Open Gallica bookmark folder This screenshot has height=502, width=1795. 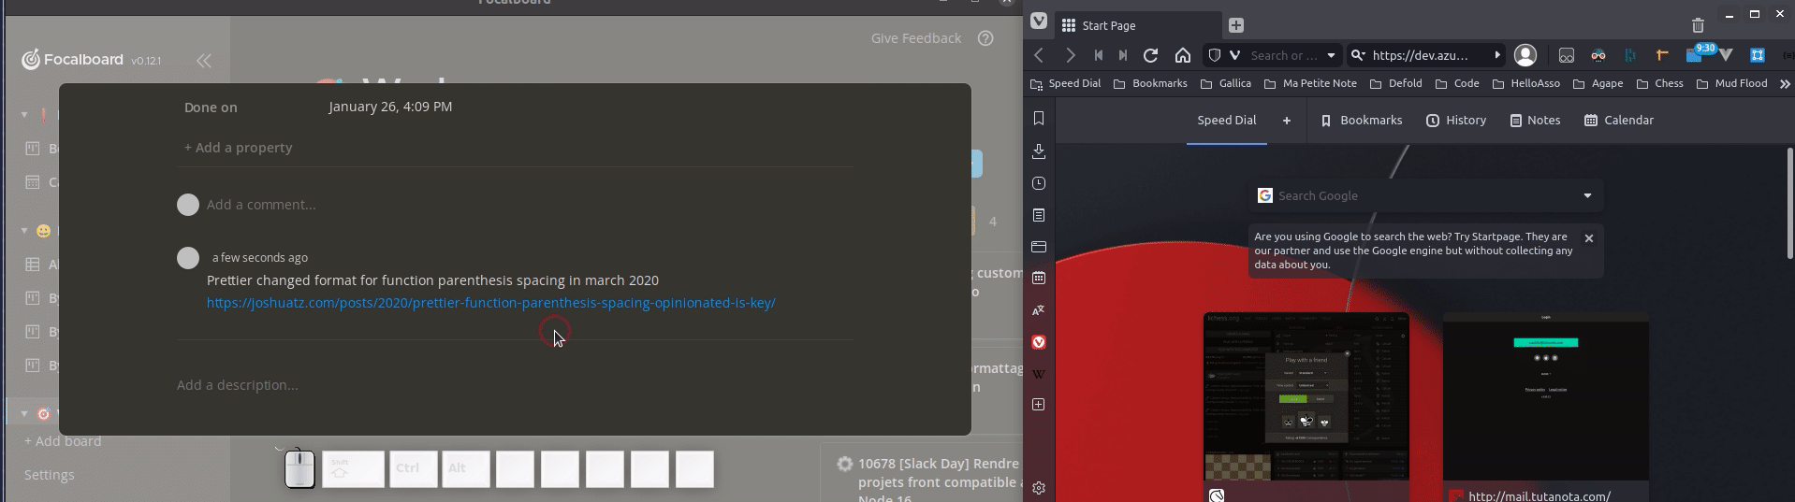click(1226, 83)
